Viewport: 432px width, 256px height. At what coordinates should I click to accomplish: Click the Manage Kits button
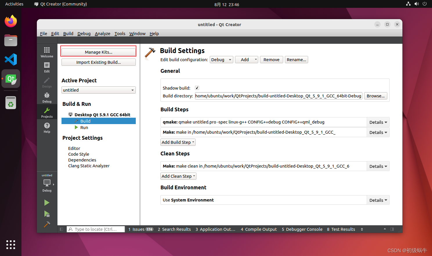pos(99,52)
